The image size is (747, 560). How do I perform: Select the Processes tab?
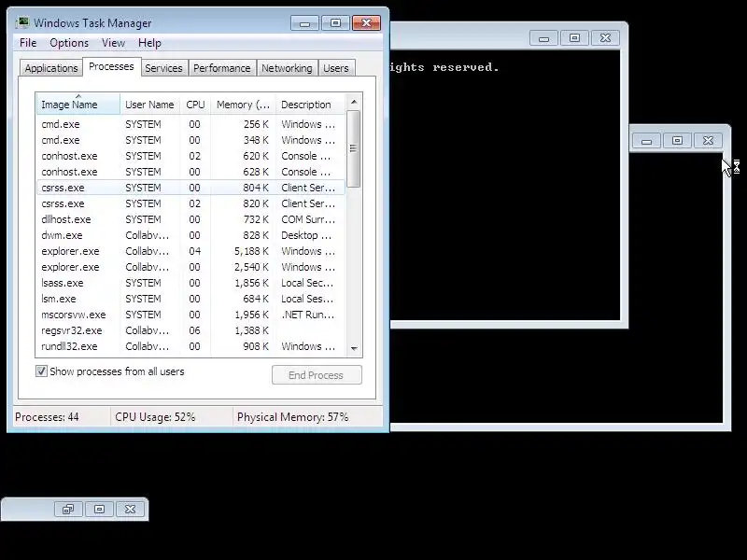(x=111, y=66)
